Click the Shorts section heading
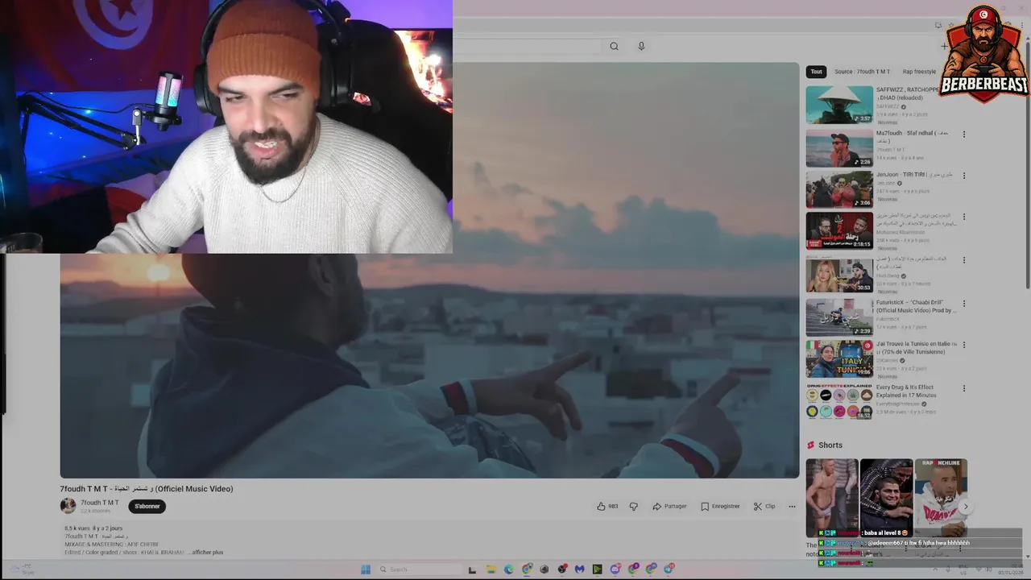This screenshot has width=1031, height=580. coord(830,445)
